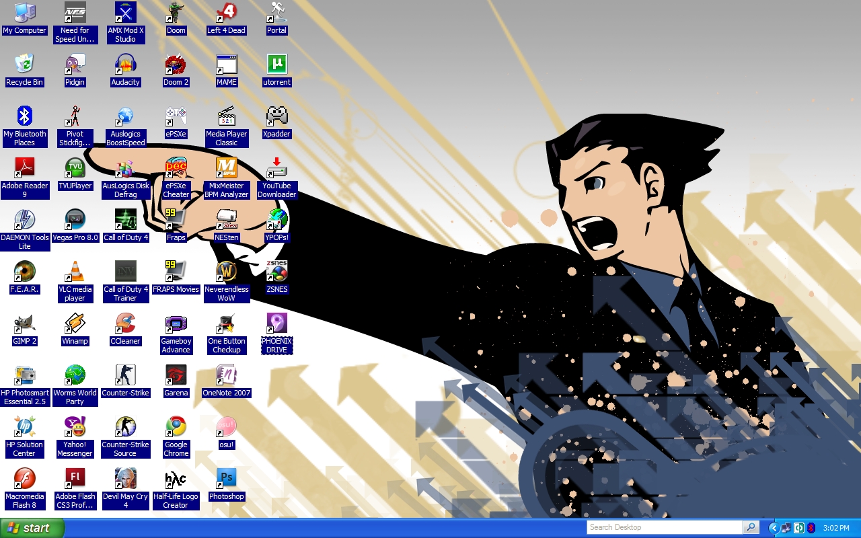Click the Search Desktop input field
This screenshot has width=861, height=538.
[665, 527]
